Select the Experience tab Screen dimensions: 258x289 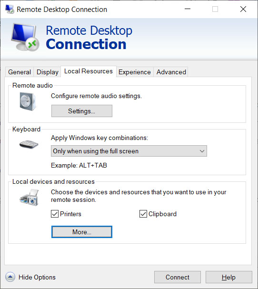[x=135, y=72]
